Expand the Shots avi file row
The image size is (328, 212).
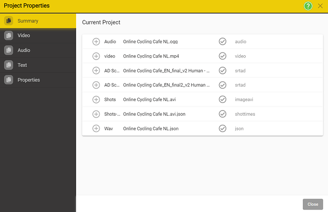coord(96,100)
